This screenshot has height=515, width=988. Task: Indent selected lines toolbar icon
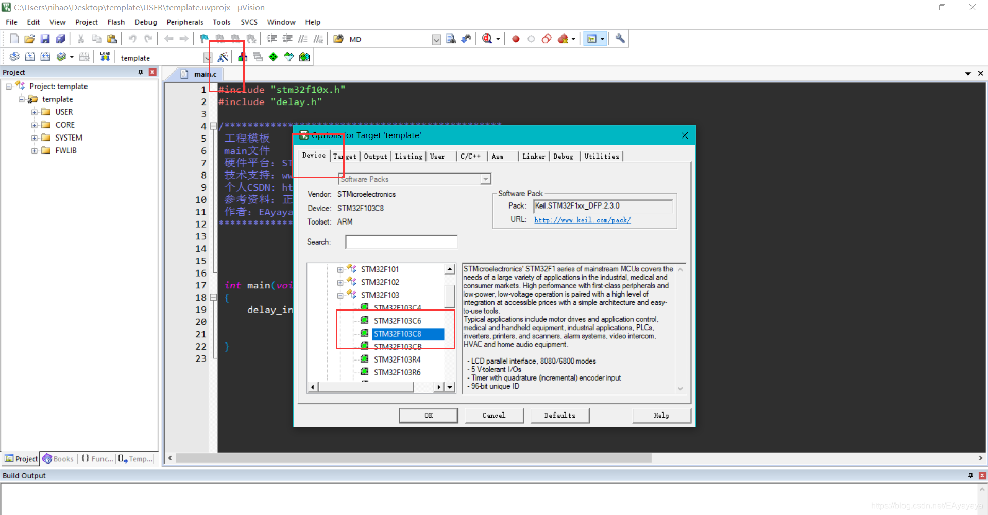[x=271, y=39]
